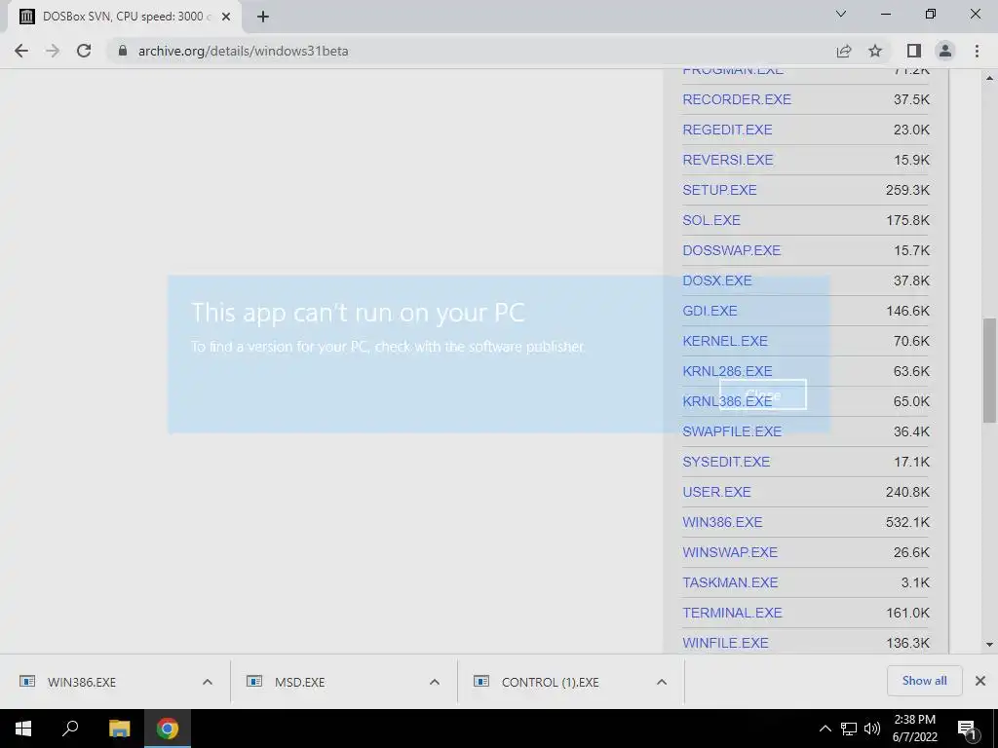This screenshot has width=998, height=748.
Task: Open the Chrome three-dot menu
Action: pos(977,51)
